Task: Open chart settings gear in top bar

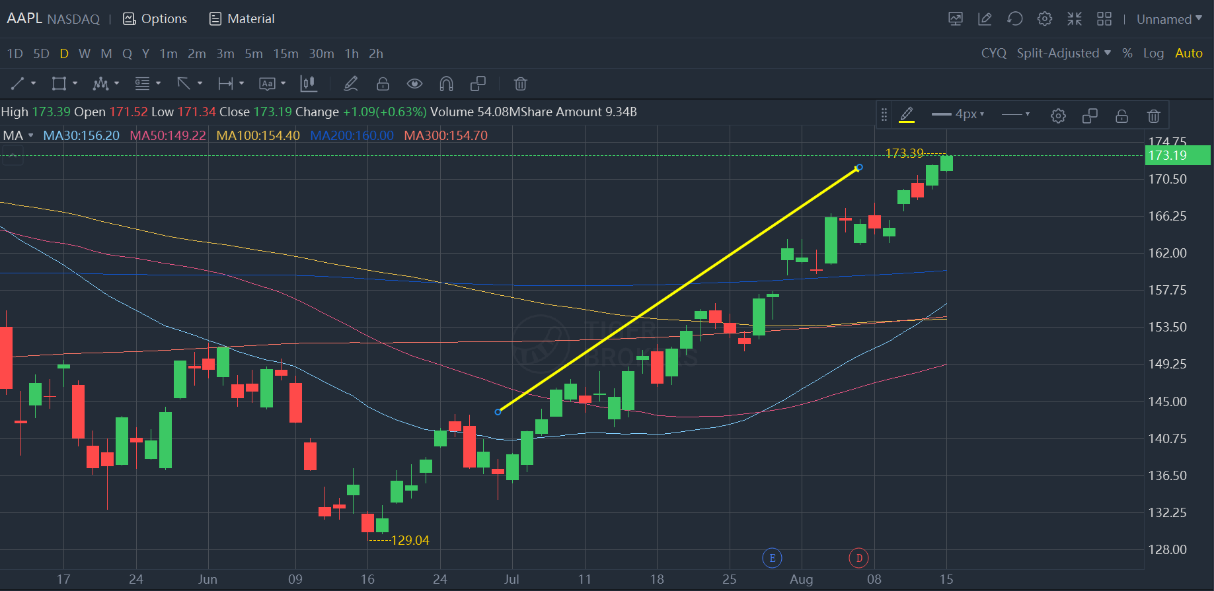Action: click(1045, 19)
